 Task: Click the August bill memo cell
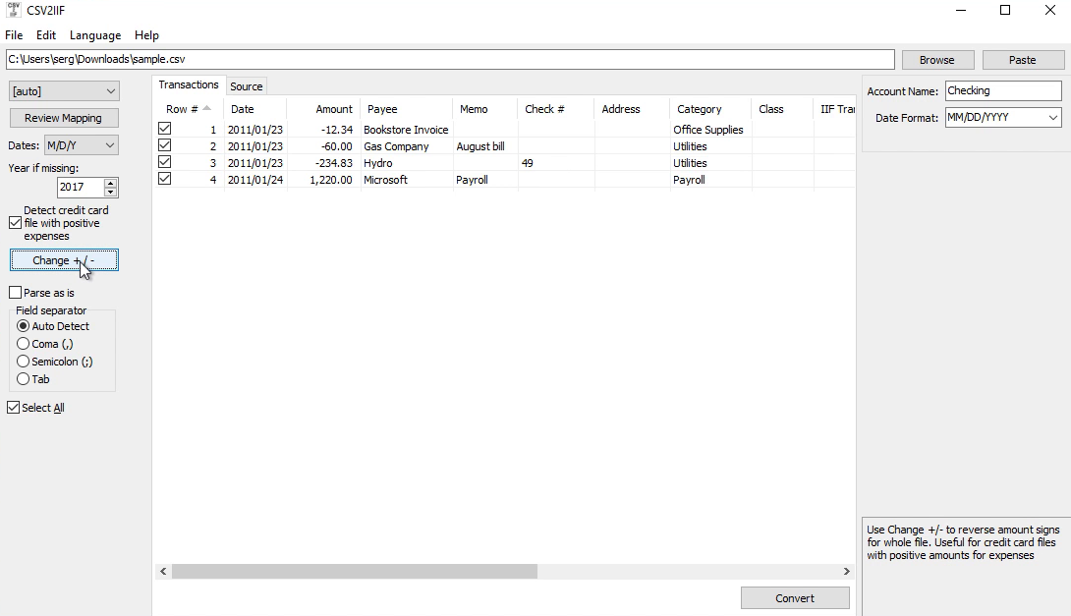pyautogui.click(x=485, y=146)
